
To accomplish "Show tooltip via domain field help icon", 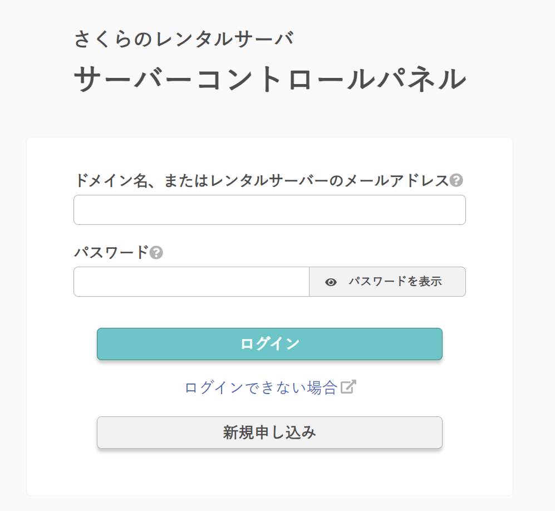I will coord(456,180).
